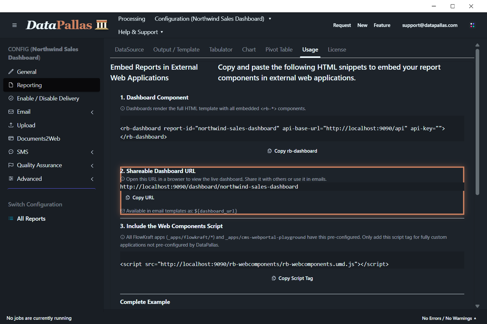The height and width of the screenshot is (324, 487).
Task: Click the Advanced sliders icon
Action: click(11, 179)
